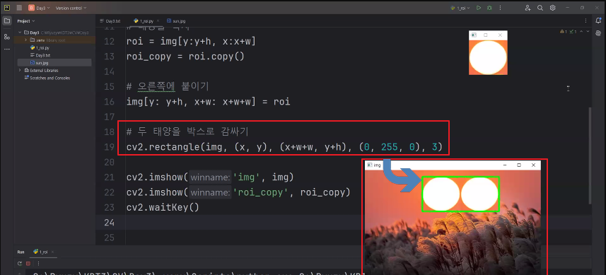Go to next highlighted problem arrow
The width and height of the screenshot is (606, 275).
point(588,32)
